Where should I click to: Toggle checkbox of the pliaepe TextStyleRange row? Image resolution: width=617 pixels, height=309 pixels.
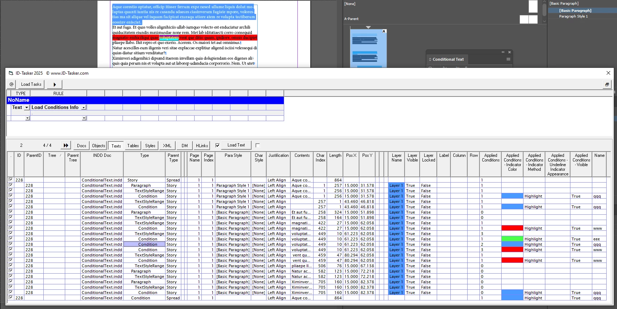[10, 265]
